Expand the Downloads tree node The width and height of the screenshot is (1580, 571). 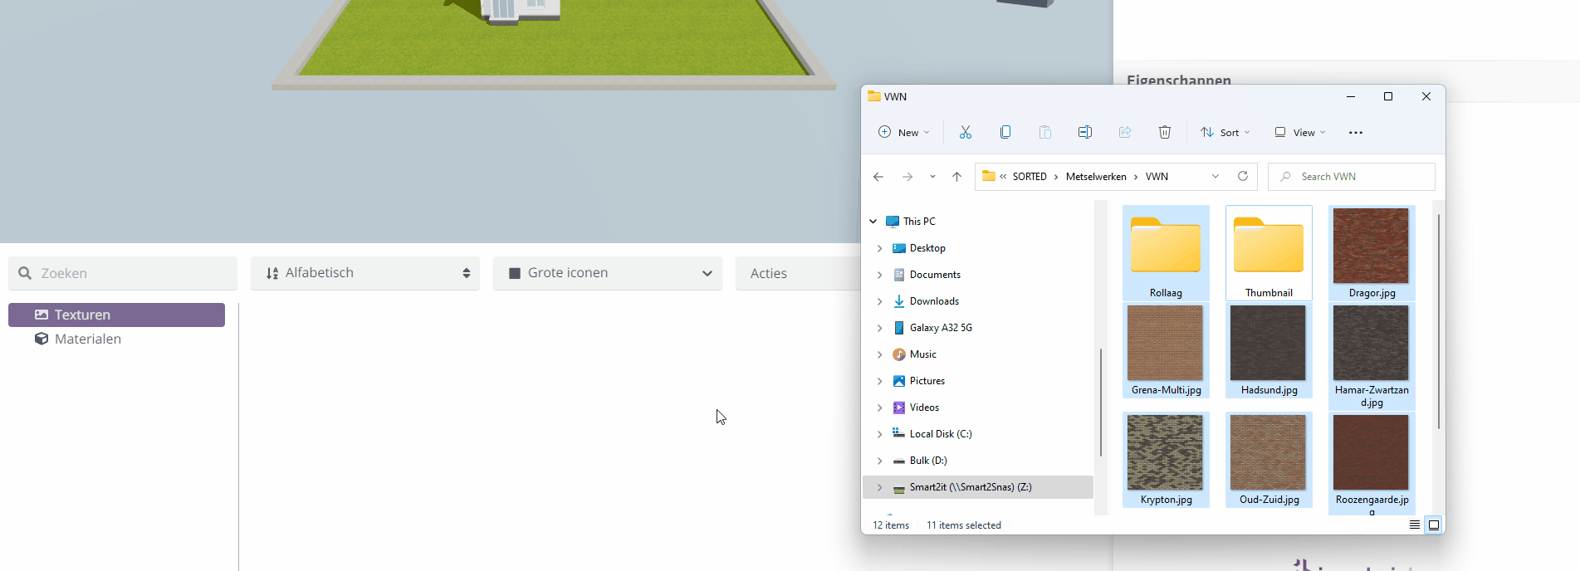click(x=880, y=301)
